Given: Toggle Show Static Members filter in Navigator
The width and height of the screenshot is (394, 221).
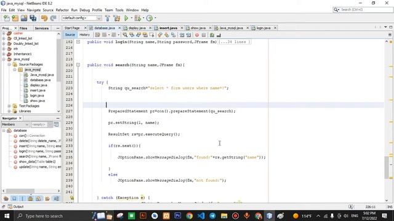Looking at the screenshot, I should (22, 199).
